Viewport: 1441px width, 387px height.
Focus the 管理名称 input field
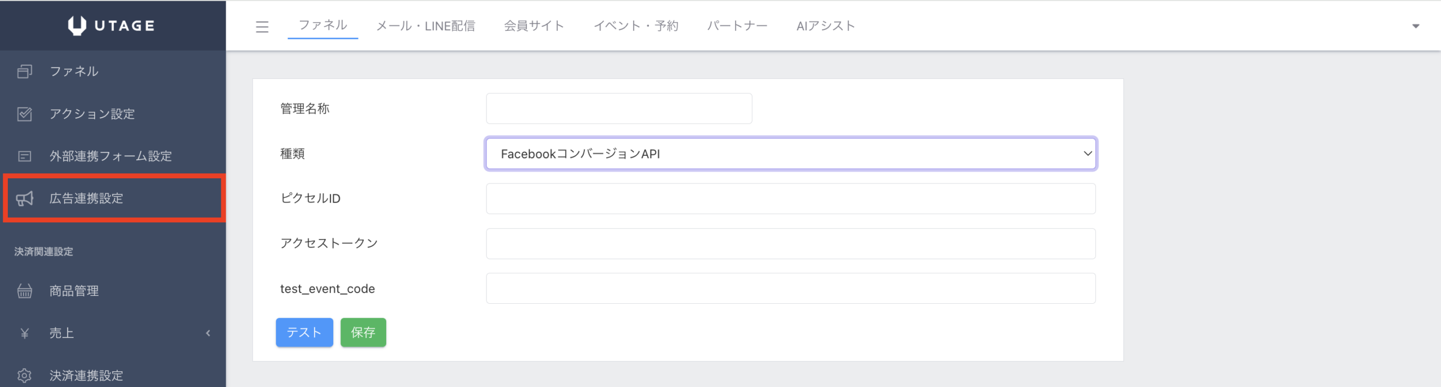[619, 109]
